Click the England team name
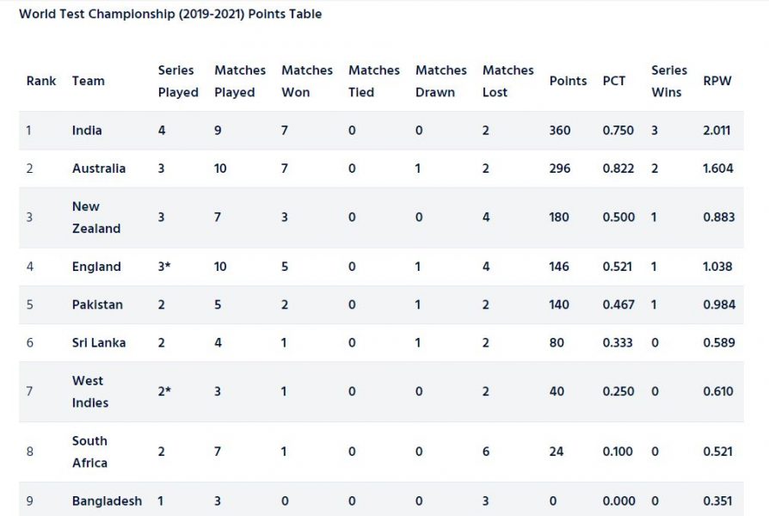 pyautogui.click(x=96, y=267)
